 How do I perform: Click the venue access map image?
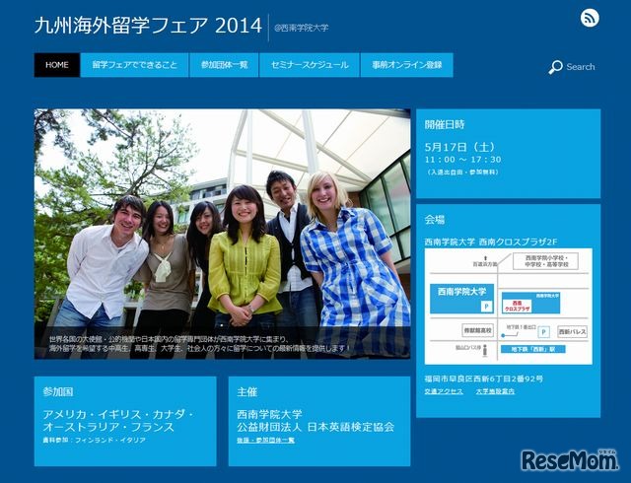[509, 307]
